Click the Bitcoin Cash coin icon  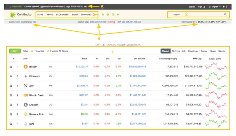click(25, 95)
